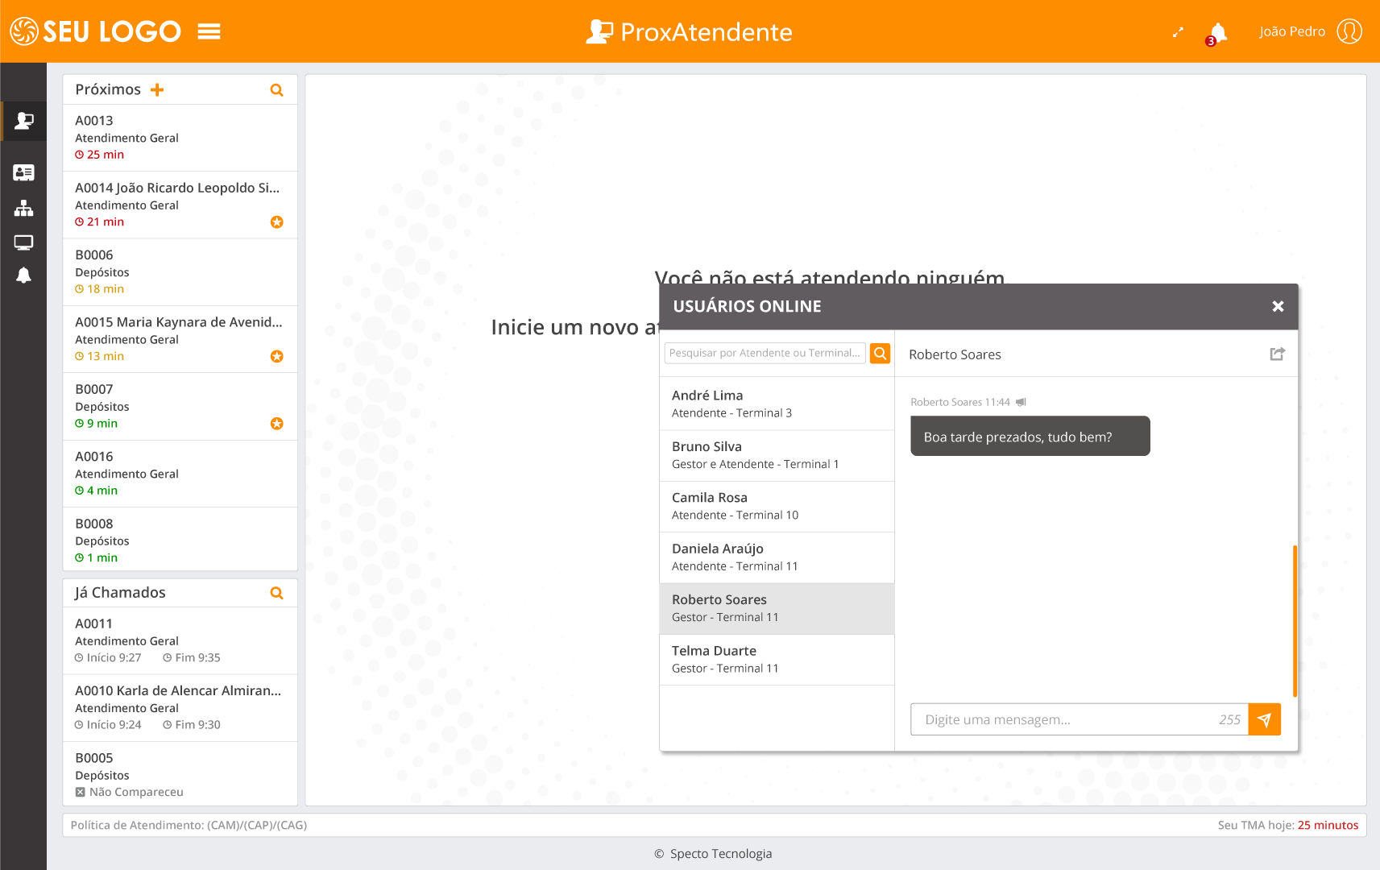The width and height of the screenshot is (1380, 870).
Task: Click the Próximos panel heading
Action: [108, 89]
